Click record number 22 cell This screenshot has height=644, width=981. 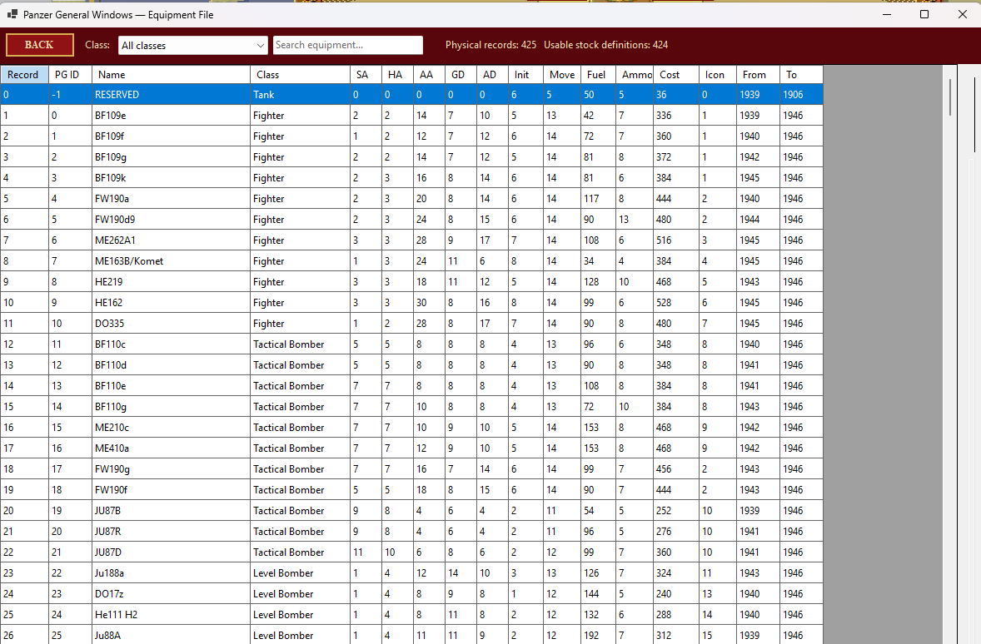(x=24, y=552)
